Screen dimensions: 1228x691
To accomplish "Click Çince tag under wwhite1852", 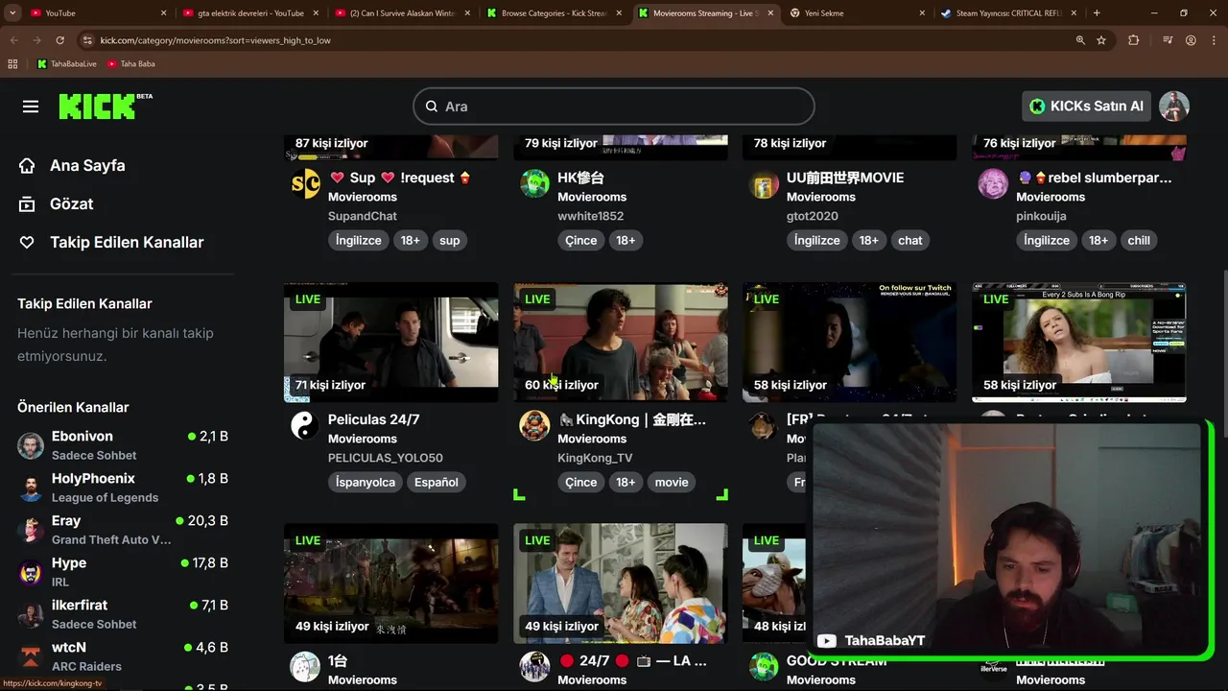I will (580, 240).
